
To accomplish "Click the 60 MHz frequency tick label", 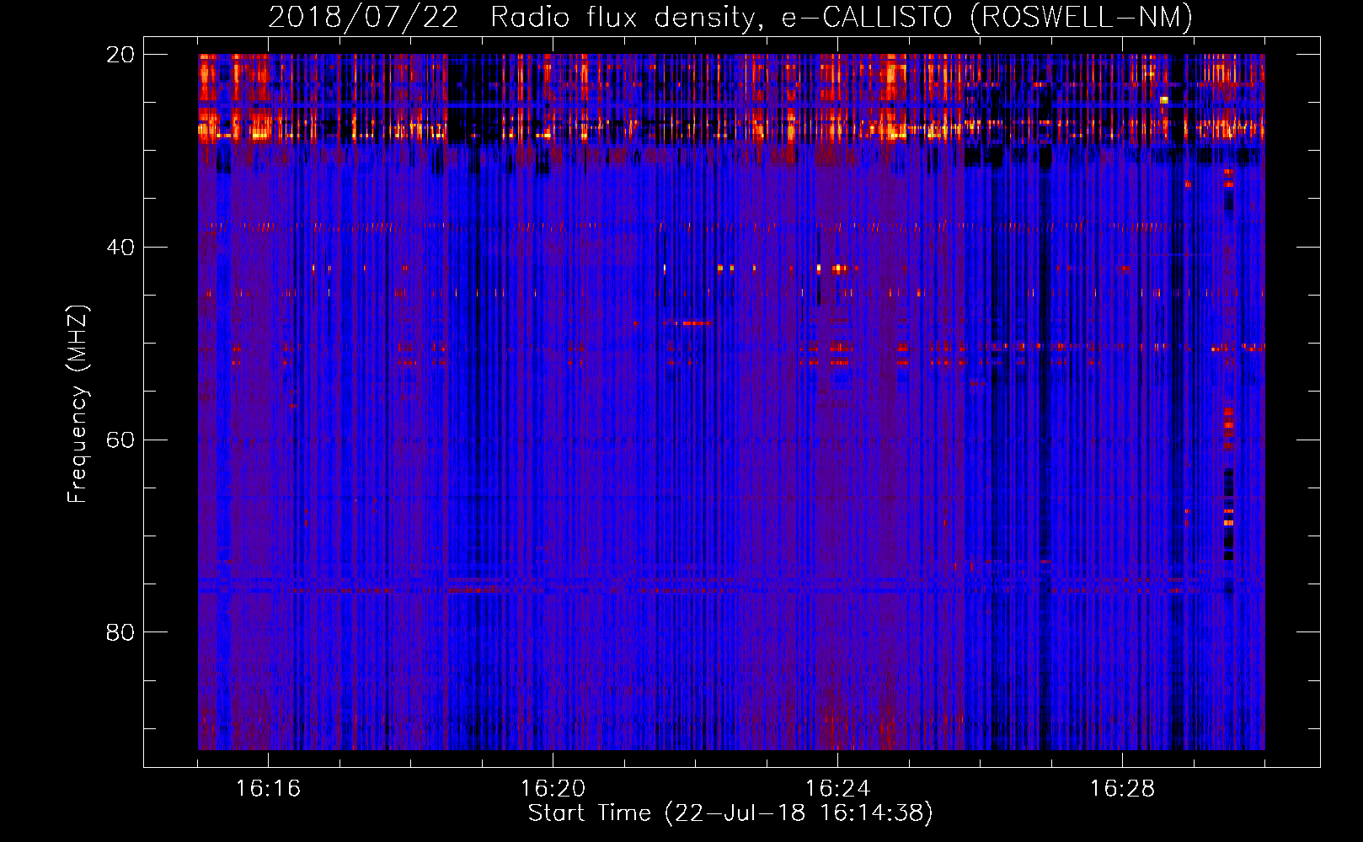I will coord(120,440).
